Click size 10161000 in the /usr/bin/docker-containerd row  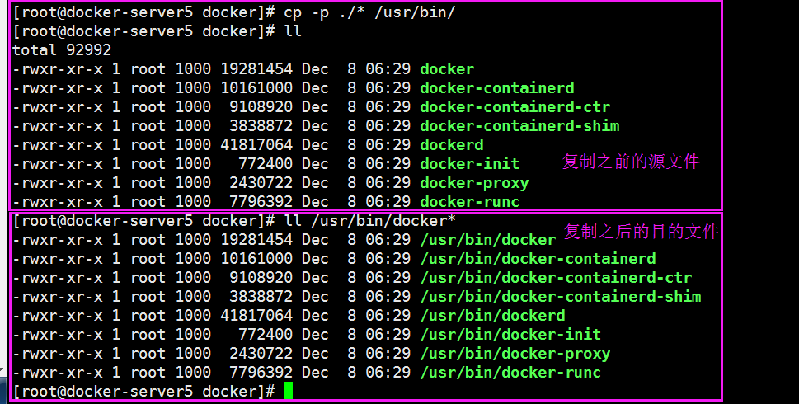tap(256, 259)
